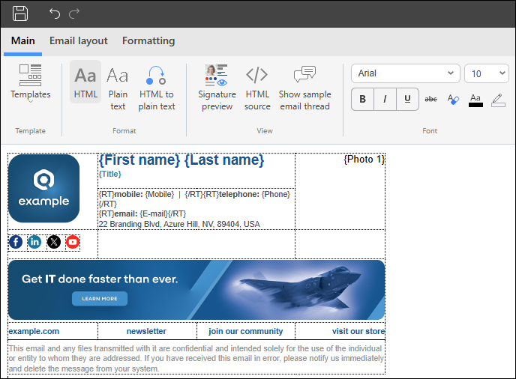The height and width of the screenshot is (379, 516).
Task: Select the example logo image
Action: click(x=43, y=188)
